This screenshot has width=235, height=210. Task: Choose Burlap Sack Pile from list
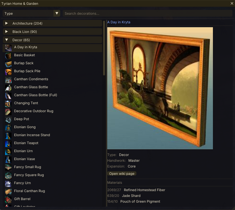53,72
